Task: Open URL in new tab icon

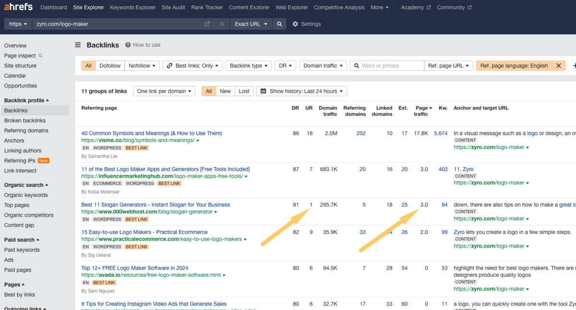Action: click(207, 24)
